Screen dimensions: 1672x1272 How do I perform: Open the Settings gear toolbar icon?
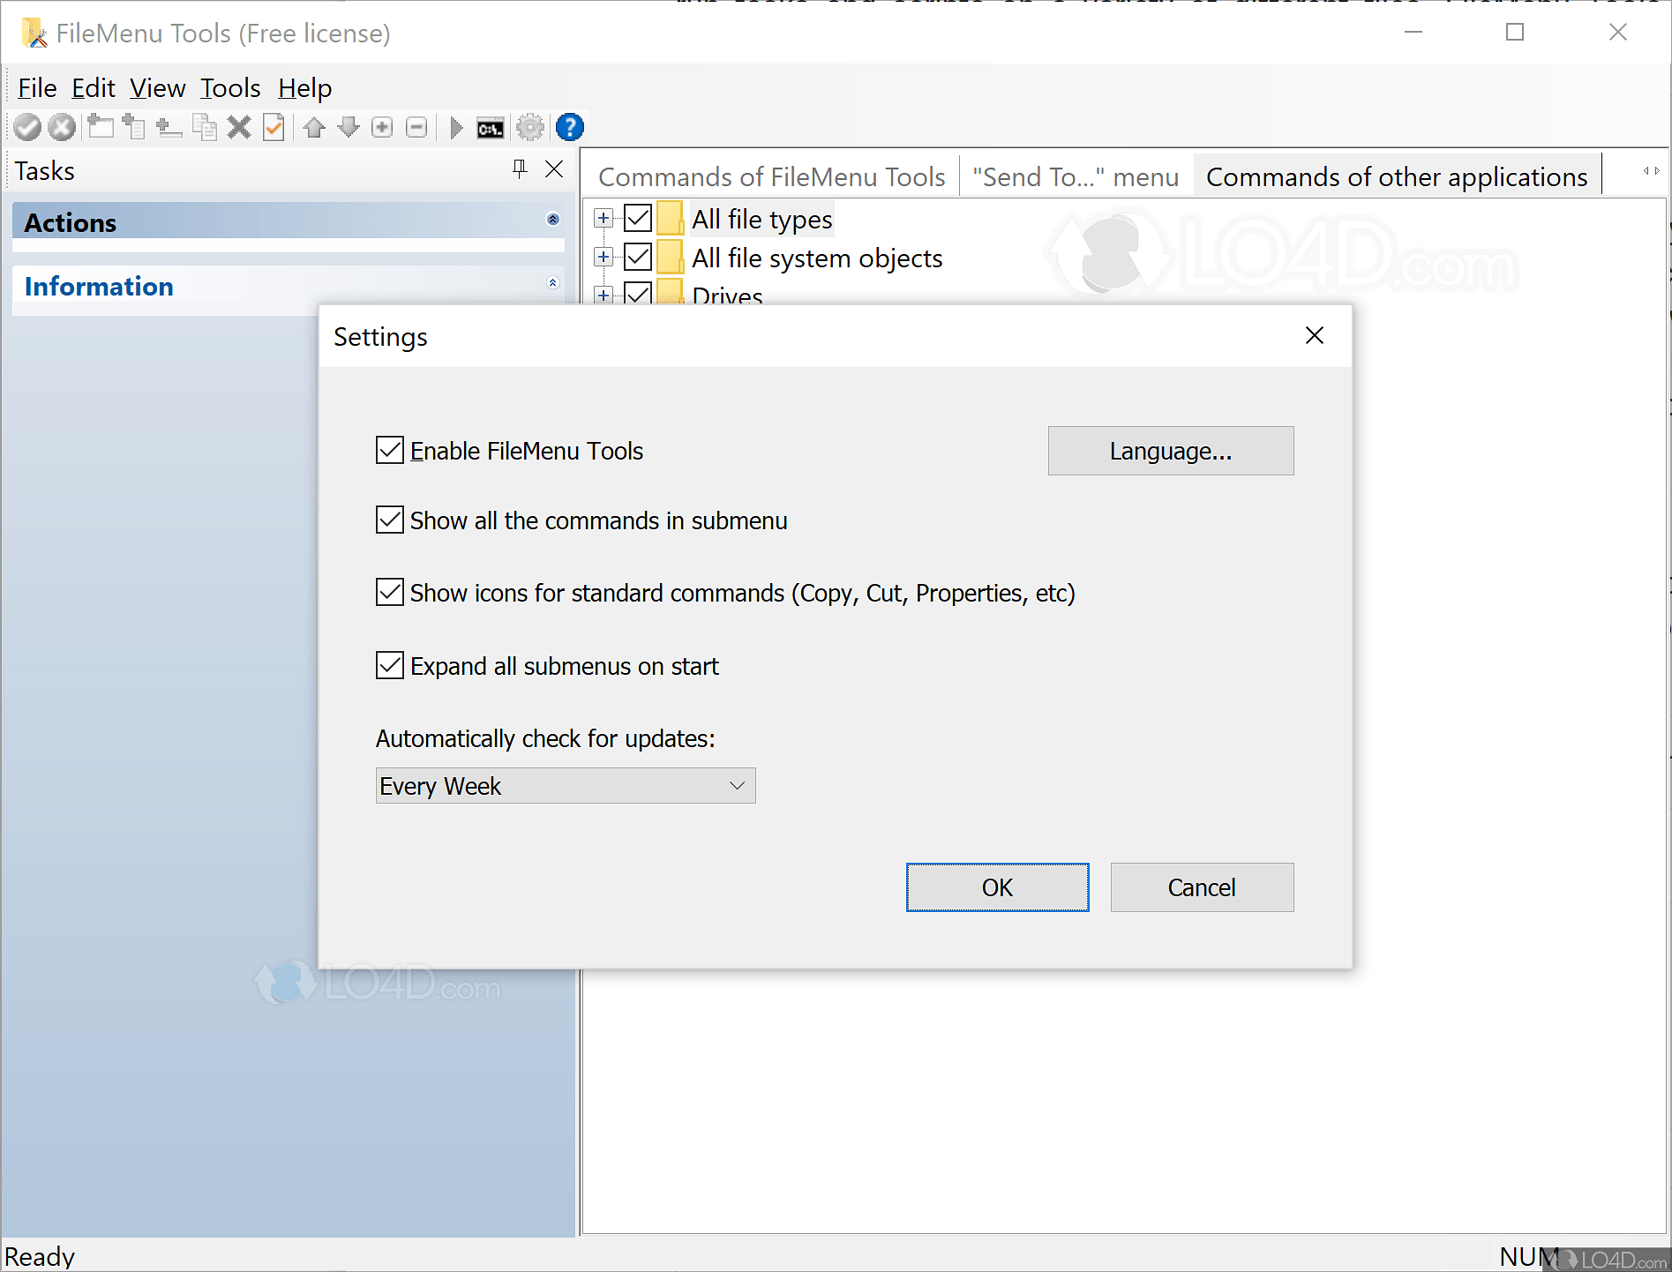tap(530, 127)
